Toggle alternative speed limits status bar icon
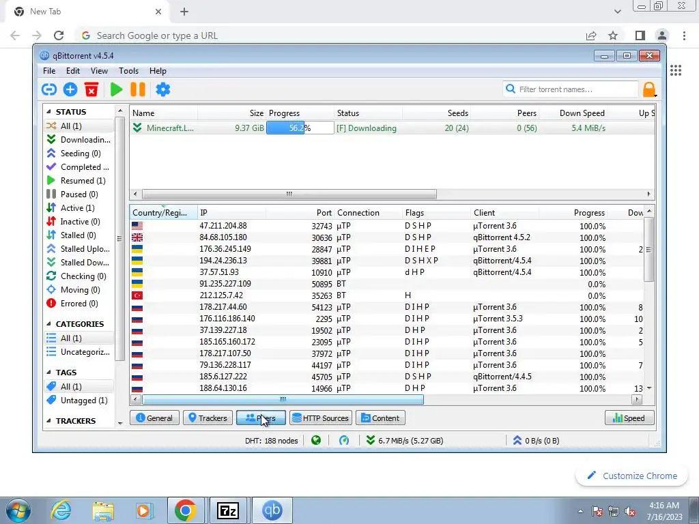 coord(344,441)
